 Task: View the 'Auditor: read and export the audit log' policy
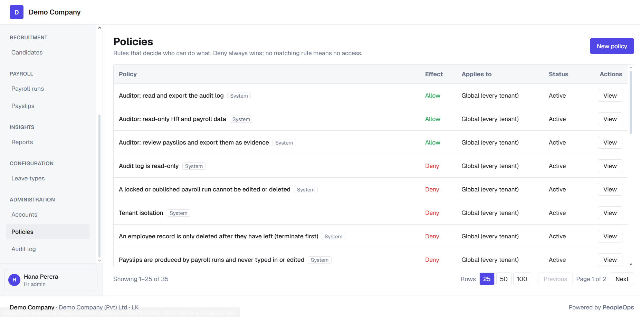coord(610,96)
